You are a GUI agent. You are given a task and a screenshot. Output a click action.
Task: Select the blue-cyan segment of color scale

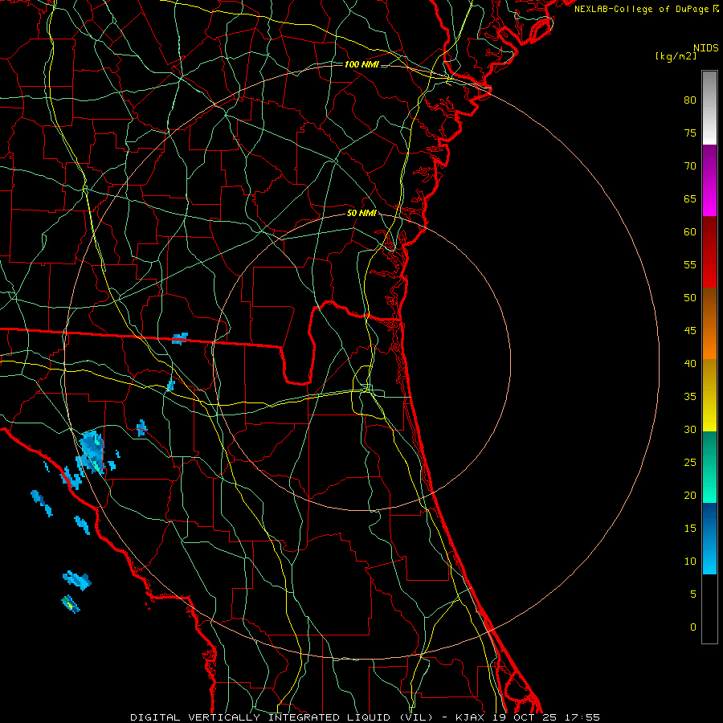[709, 538]
